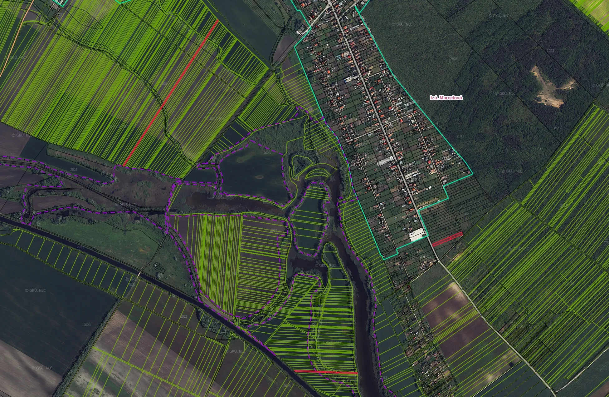Image resolution: width=609 pixels, height=397 pixels.
Task: Click the long white building in village center
Action: click(386, 161)
